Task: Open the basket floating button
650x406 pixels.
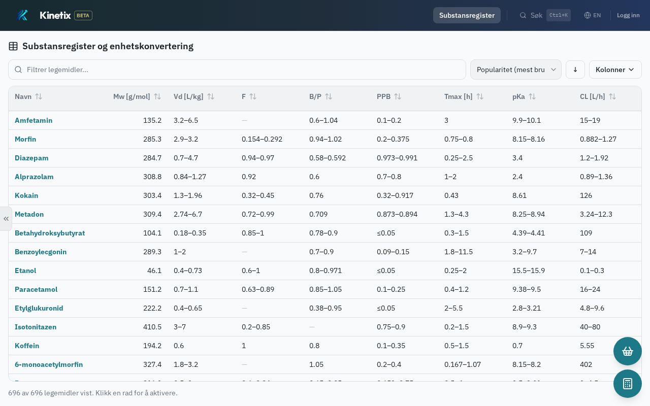Action: click(x=628, y=351)
